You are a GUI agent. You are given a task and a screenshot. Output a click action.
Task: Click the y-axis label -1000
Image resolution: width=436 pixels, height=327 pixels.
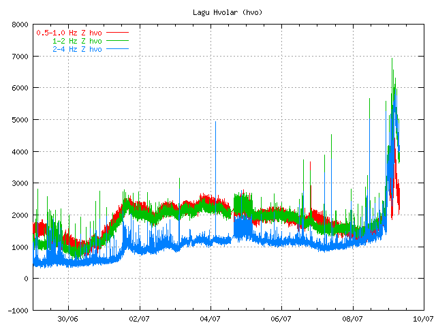point(18,311)
